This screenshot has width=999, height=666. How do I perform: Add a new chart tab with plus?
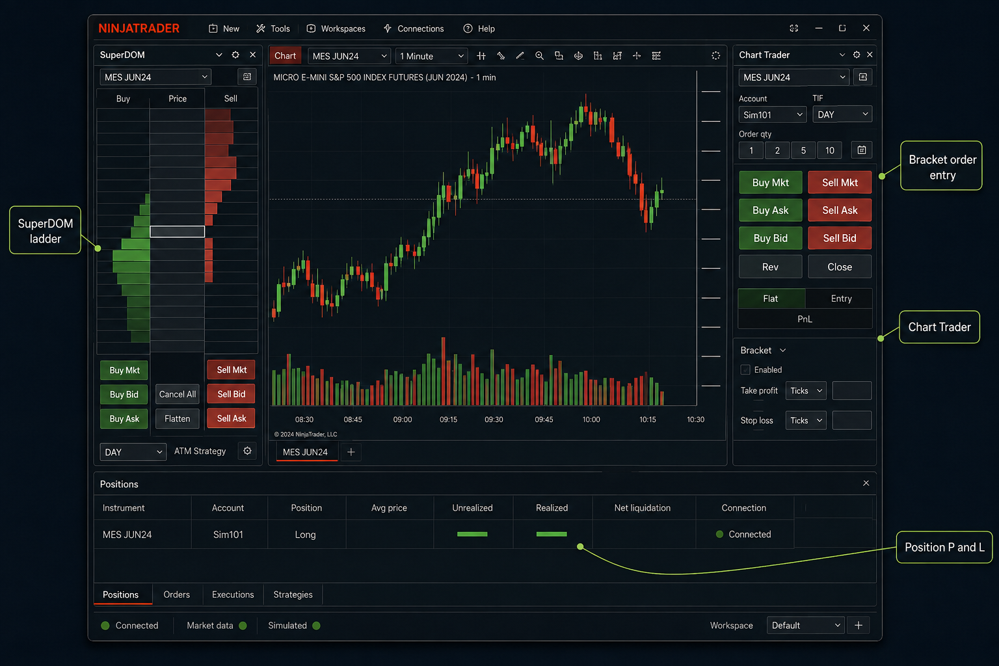click(x=351, y=452)
